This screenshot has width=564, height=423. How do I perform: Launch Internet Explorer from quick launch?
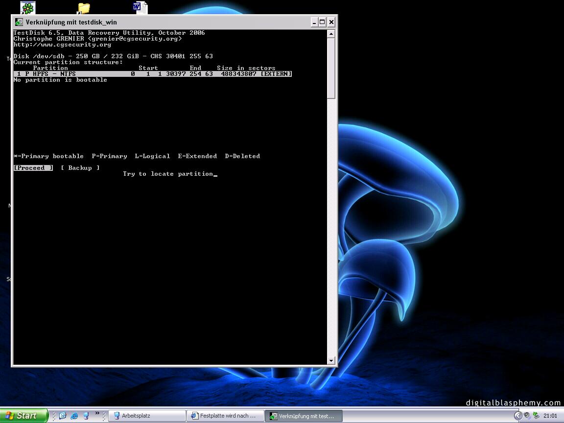pyautogui.click(x=74, y=416)
